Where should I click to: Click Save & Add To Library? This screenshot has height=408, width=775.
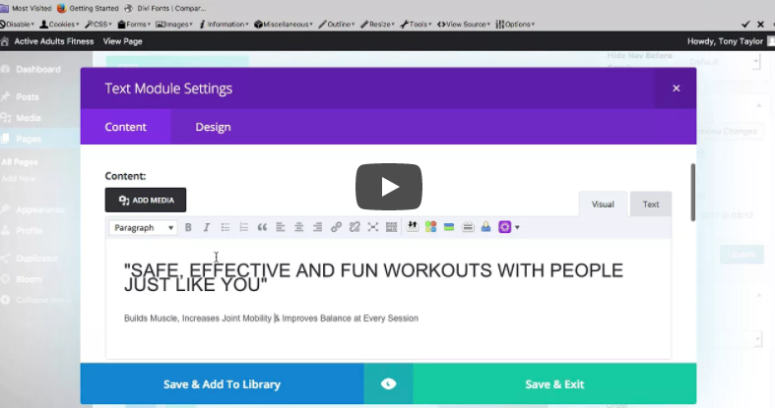(x=222, y=383)
